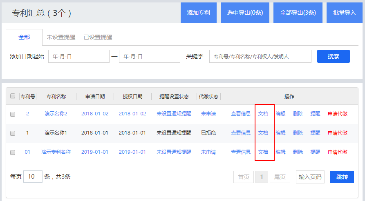Image resolution: width=365 pixels, height=201 pixels.
Task: Click 未申请 status in 演示名称2 row
Action: (x=208, y=113)
